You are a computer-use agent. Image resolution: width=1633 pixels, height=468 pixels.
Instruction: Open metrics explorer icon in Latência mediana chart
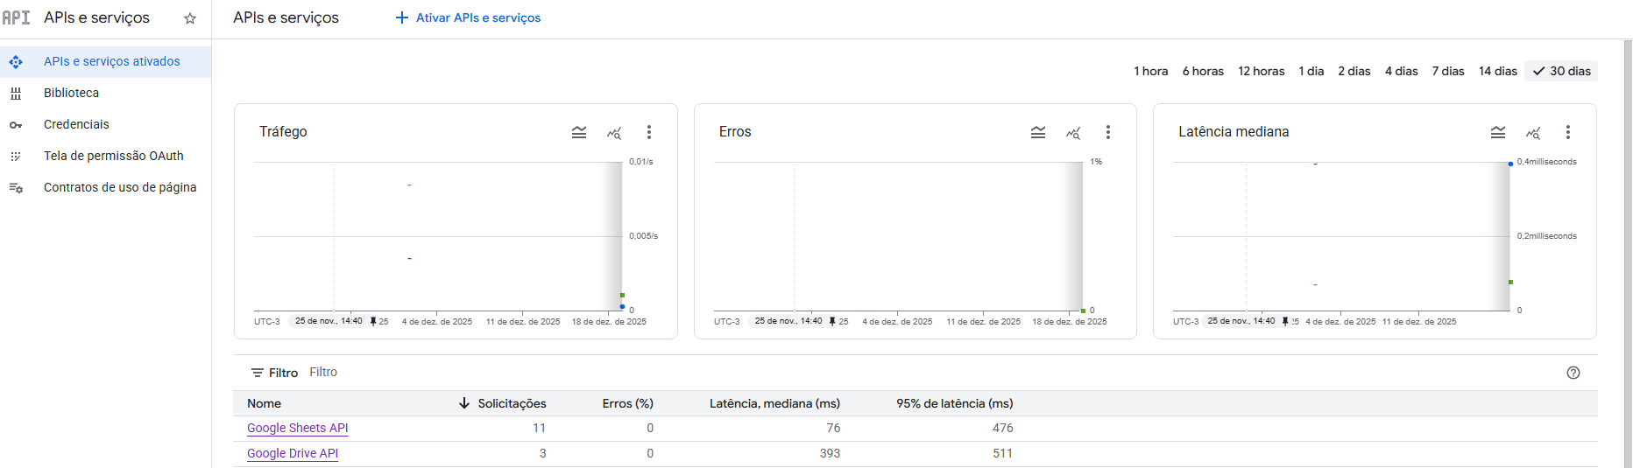pyautogui.click(x=1533, y=133)
